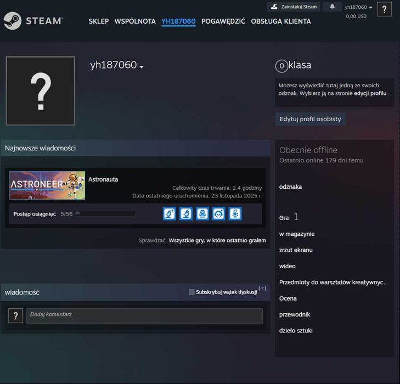Open the fifth achievement icon with astronaut

(235, 214)
